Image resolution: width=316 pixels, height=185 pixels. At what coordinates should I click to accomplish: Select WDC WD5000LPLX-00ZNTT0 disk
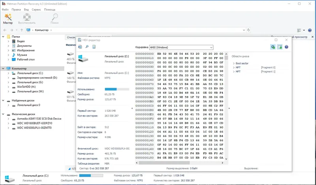tap(34, 128)
